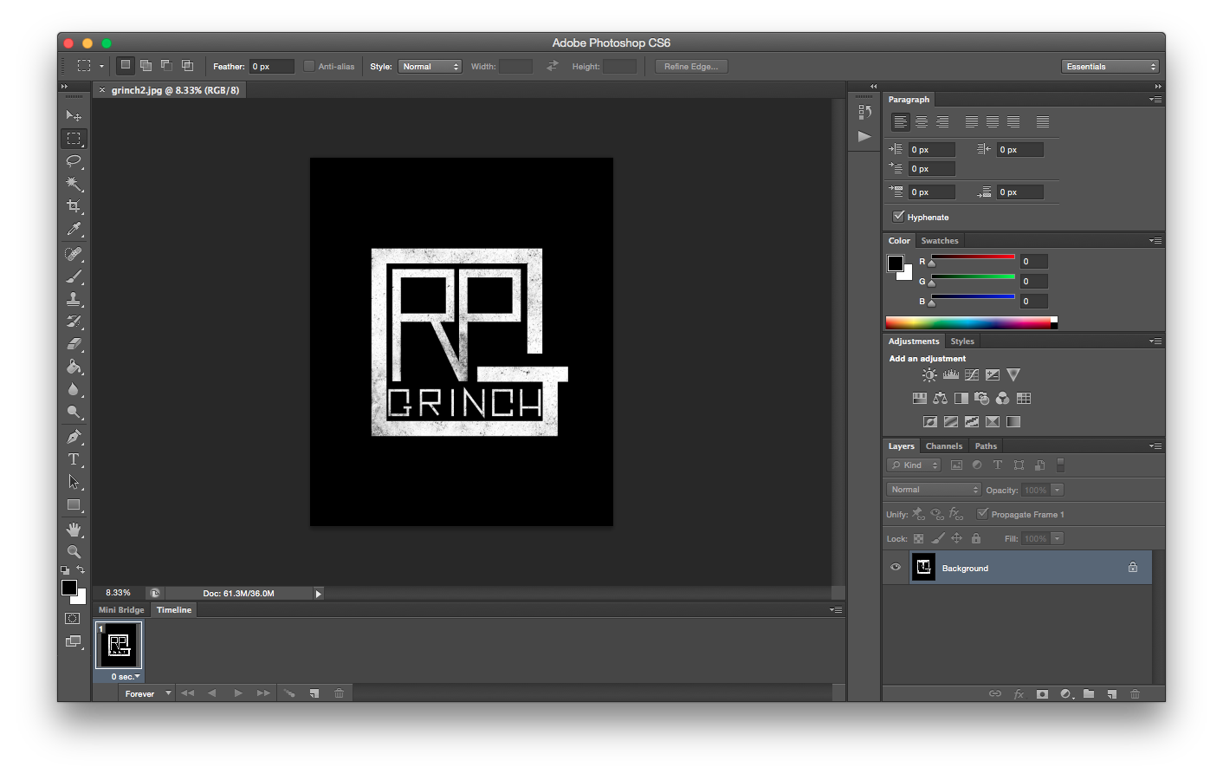Click the Feather input field

(x=272, y=67)
